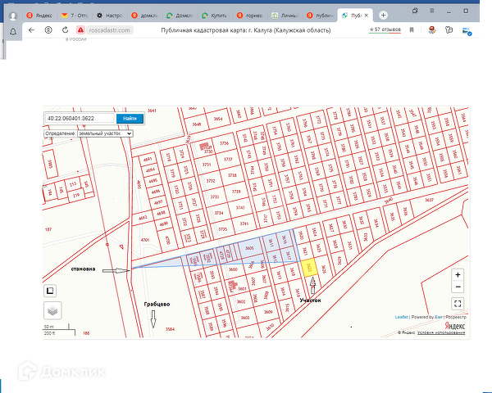The width and height of the screenshot is (492, 393).
Task: Click the map zoom out minus button
Action: 458,287
